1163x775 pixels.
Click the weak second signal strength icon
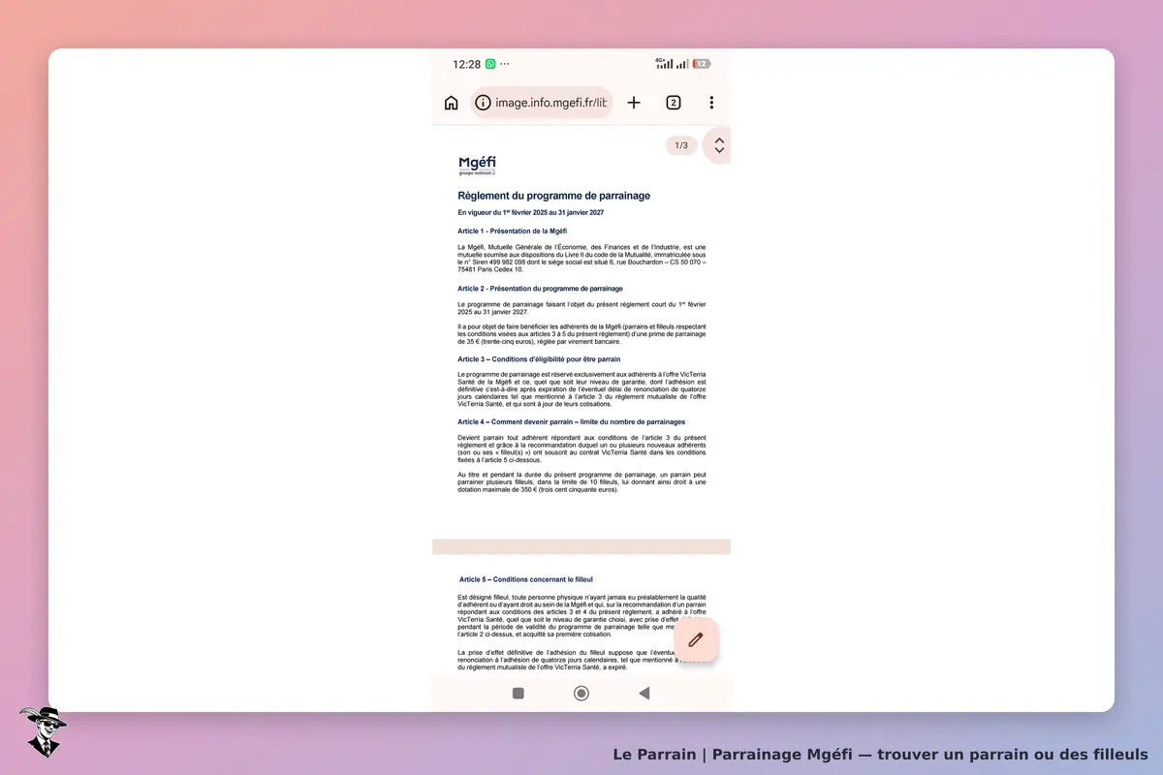pyautogui.click(x=682, y=64)
